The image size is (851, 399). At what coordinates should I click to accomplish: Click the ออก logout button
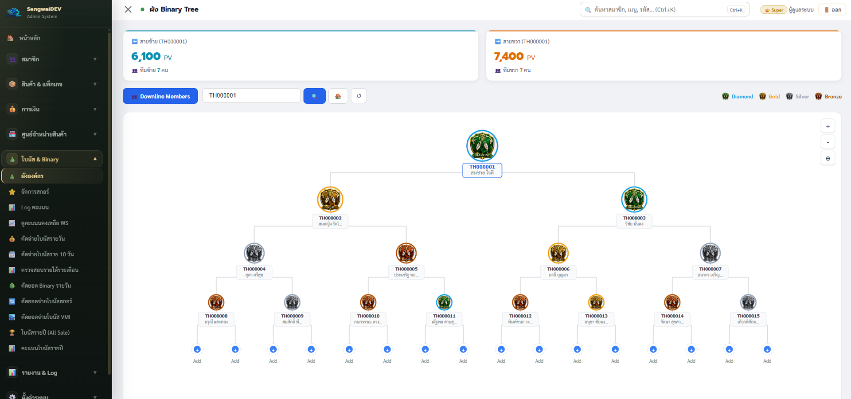[x=832, y=10]
